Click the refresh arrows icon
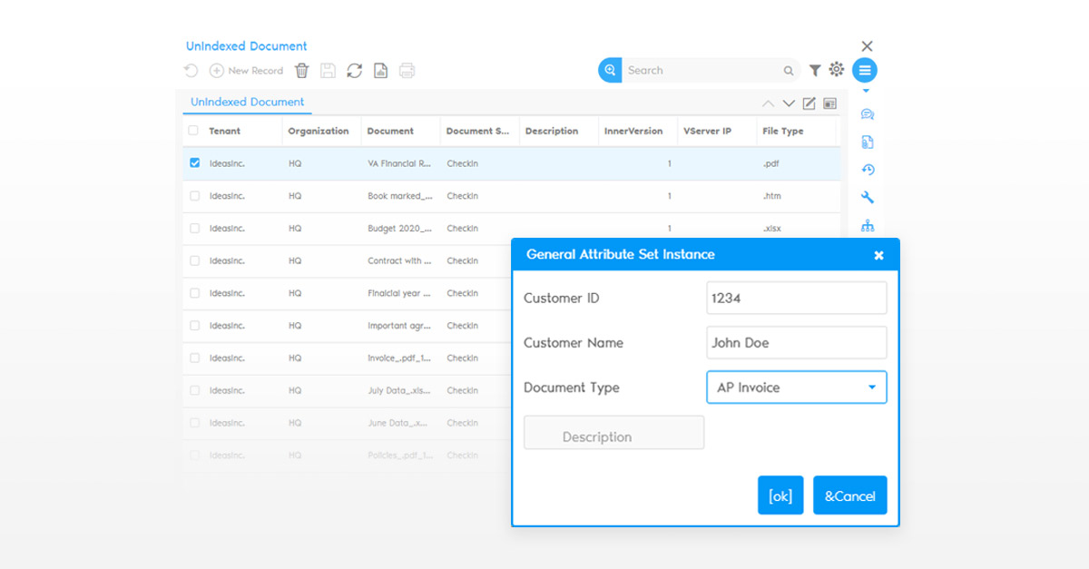 pos(355,71)
